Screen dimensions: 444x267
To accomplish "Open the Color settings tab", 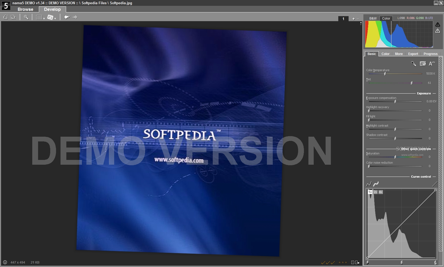I will tap(385, 54).
